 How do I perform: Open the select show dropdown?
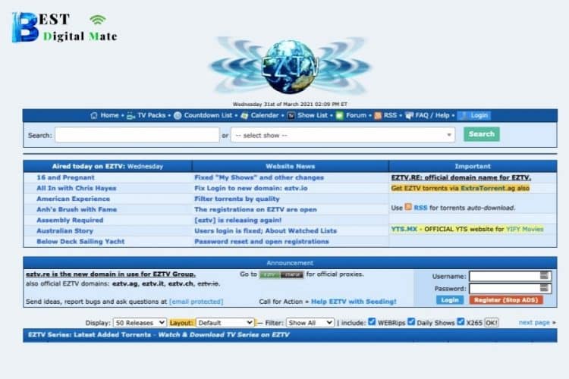(343, 135)
